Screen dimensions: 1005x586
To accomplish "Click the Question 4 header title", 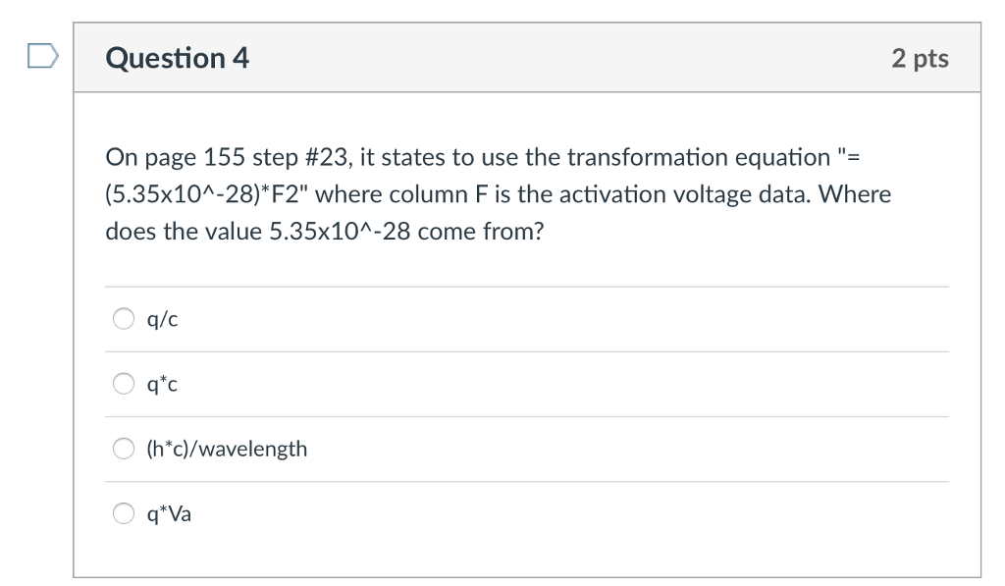I will (178, 58).
